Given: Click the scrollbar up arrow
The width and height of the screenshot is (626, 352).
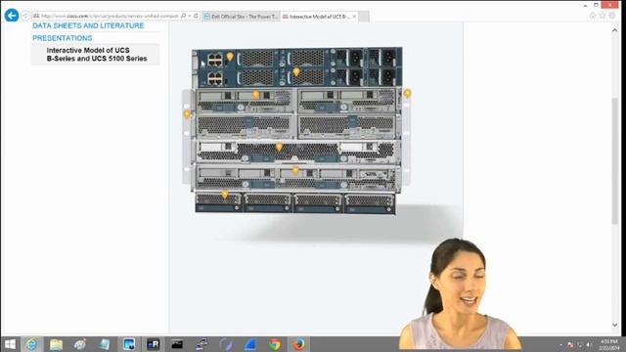Looking at the screenshot, I should [x=615, y=30].
